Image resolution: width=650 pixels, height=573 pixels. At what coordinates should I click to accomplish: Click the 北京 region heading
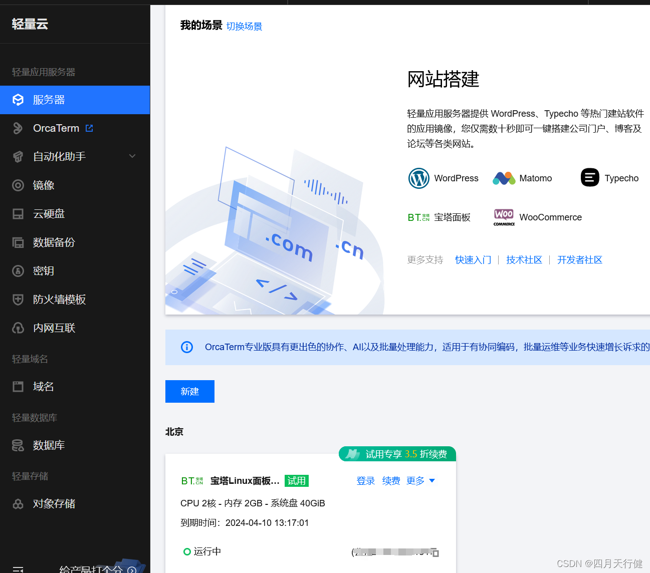[174, 432]
